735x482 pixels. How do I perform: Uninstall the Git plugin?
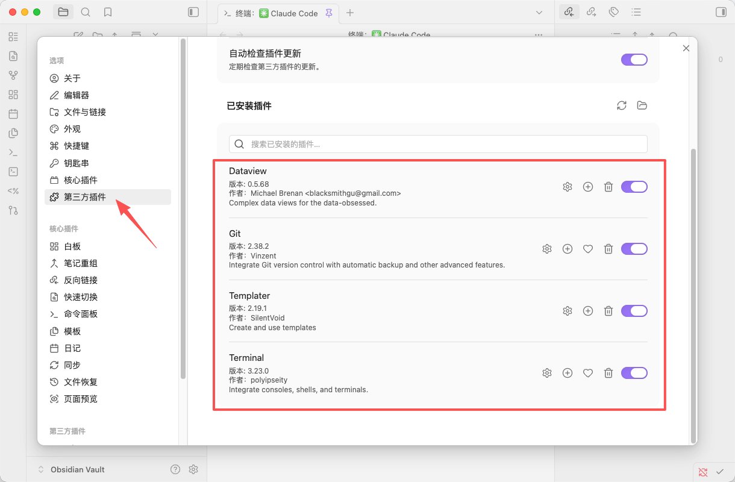608,249
